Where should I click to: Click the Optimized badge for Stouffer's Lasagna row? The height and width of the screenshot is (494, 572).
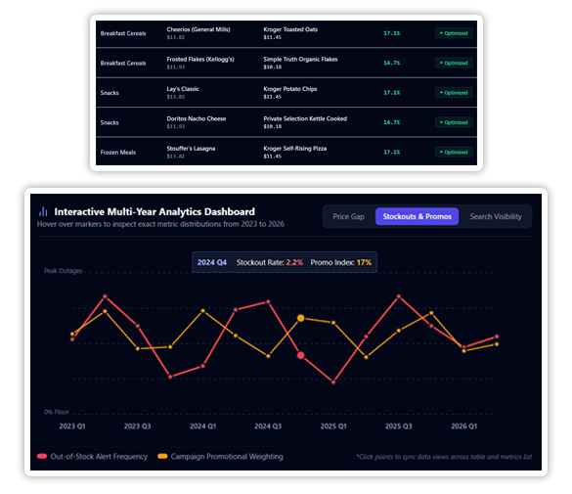pos(454,153)
